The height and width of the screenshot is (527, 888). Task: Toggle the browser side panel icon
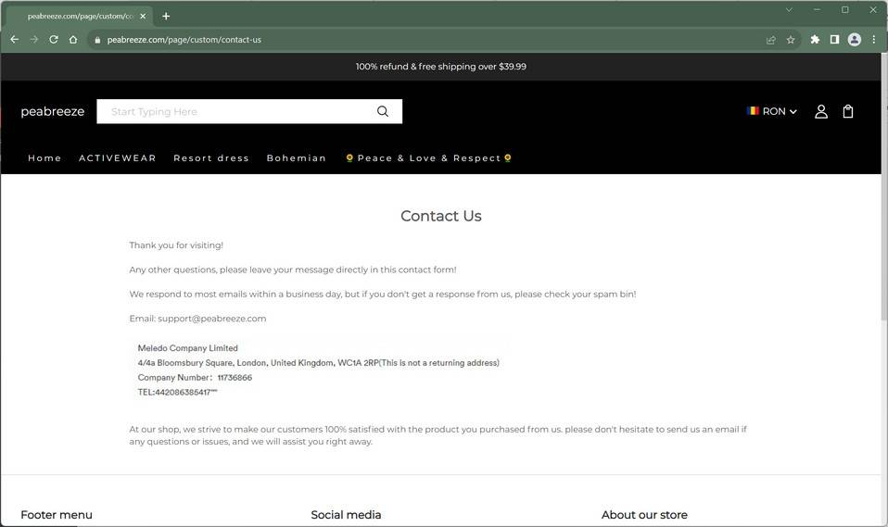click(834, 39)
